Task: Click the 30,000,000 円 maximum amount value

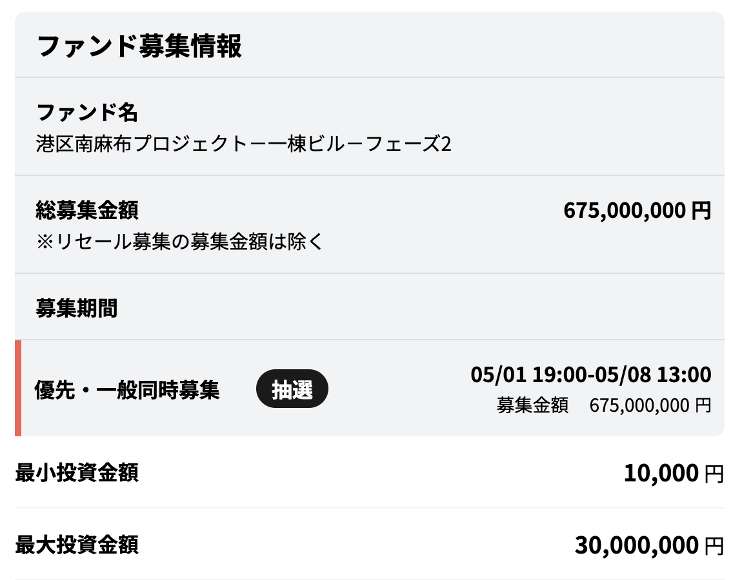Action: [649, 545]
